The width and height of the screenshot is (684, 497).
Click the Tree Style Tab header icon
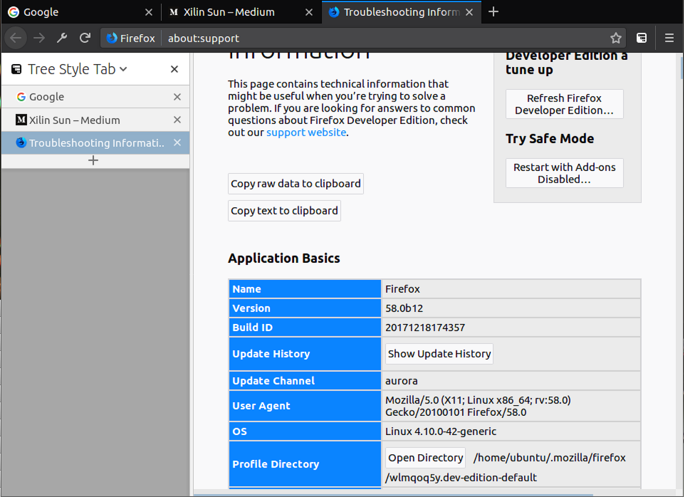(16, 69)
